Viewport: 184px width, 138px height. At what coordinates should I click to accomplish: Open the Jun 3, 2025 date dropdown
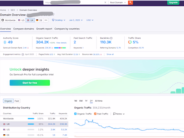pyautogui.click(x=76, y=20)
